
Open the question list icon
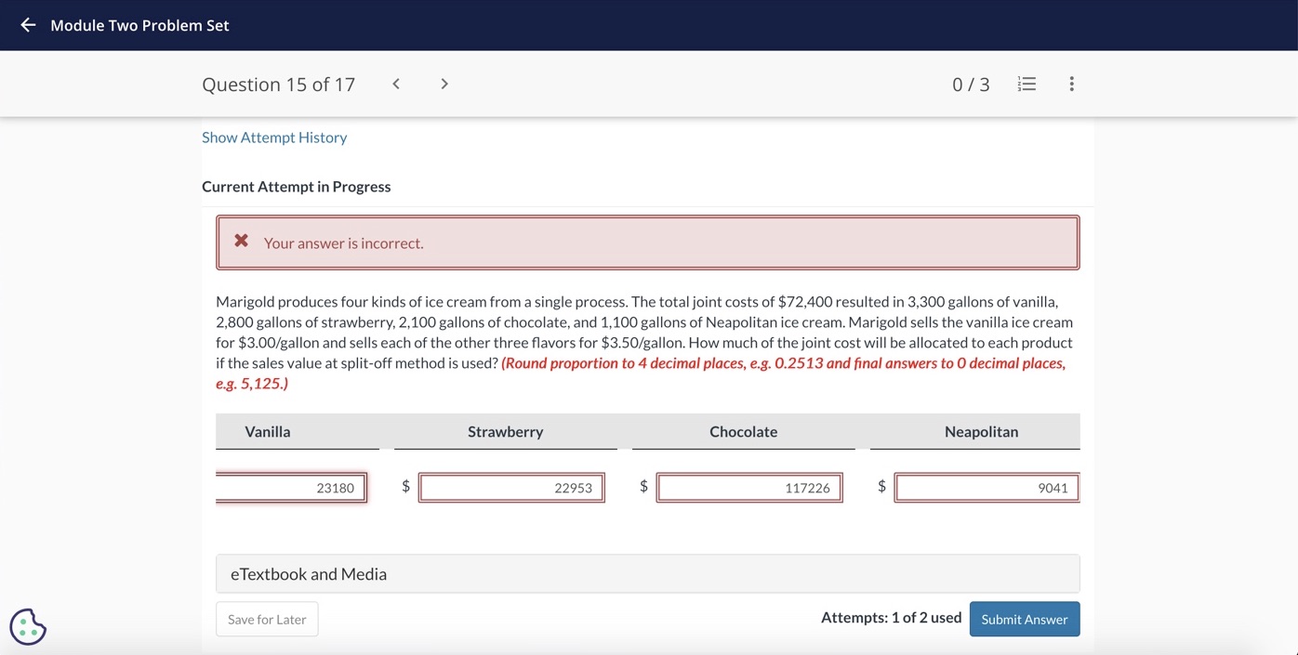coord(1026,84)
